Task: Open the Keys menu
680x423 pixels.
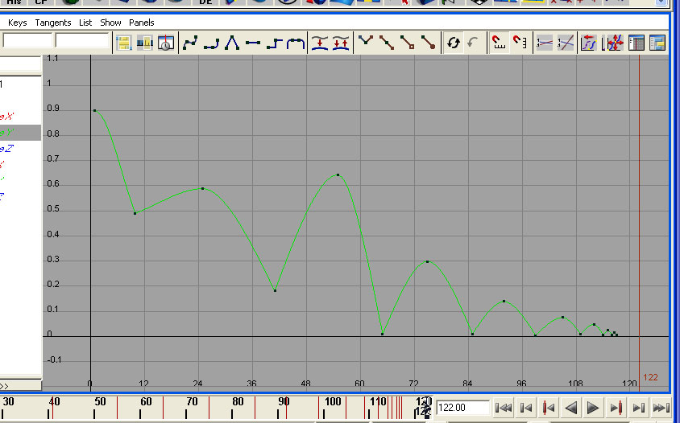Action: coord(18,23)
